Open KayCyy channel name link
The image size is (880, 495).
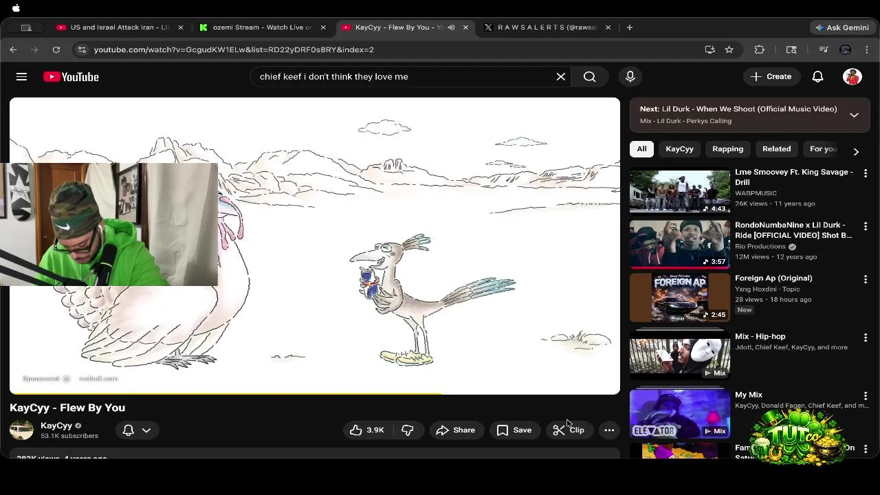[x=56, y=426]
